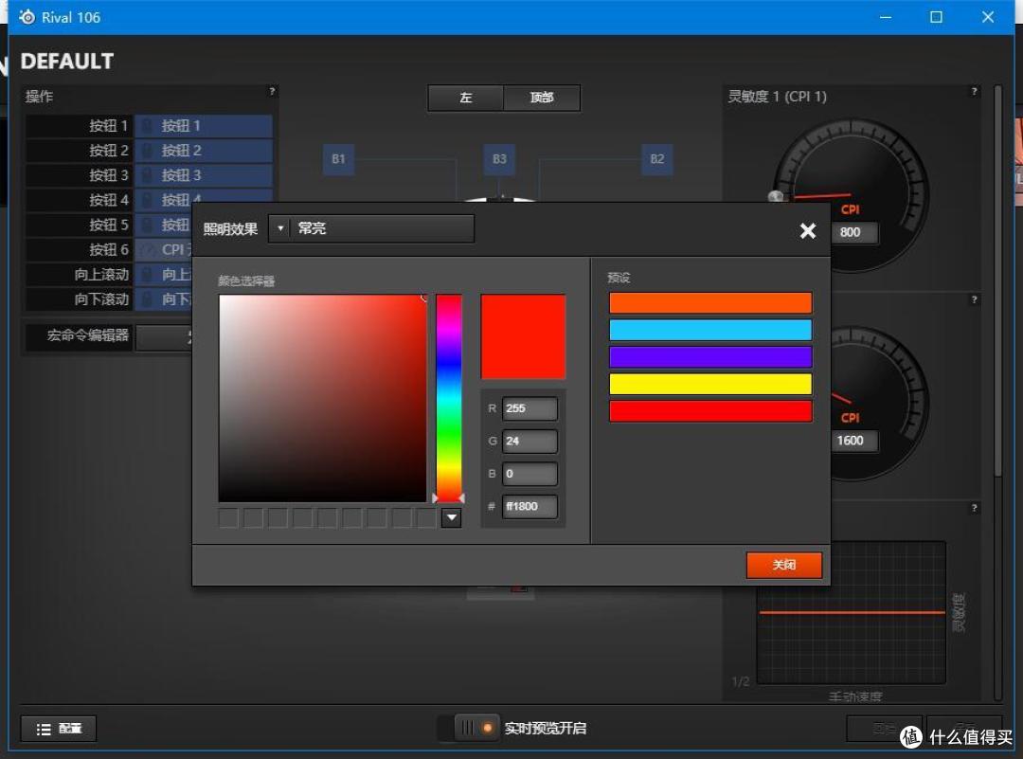1023x759 pixels.
Task: Click the SteelSeries icon in title bar
Action: tap(27, 17)
